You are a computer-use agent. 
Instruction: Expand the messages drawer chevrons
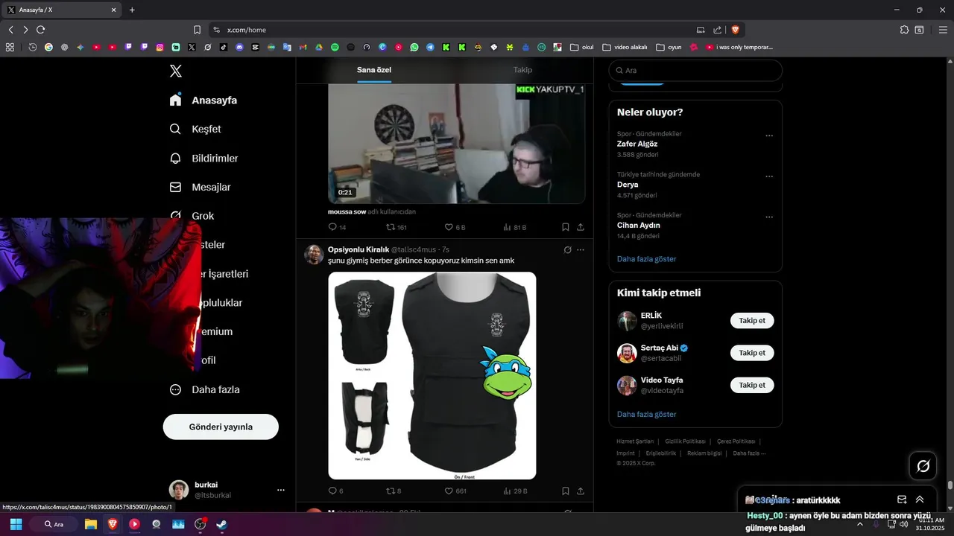click(x=920, y=500)
